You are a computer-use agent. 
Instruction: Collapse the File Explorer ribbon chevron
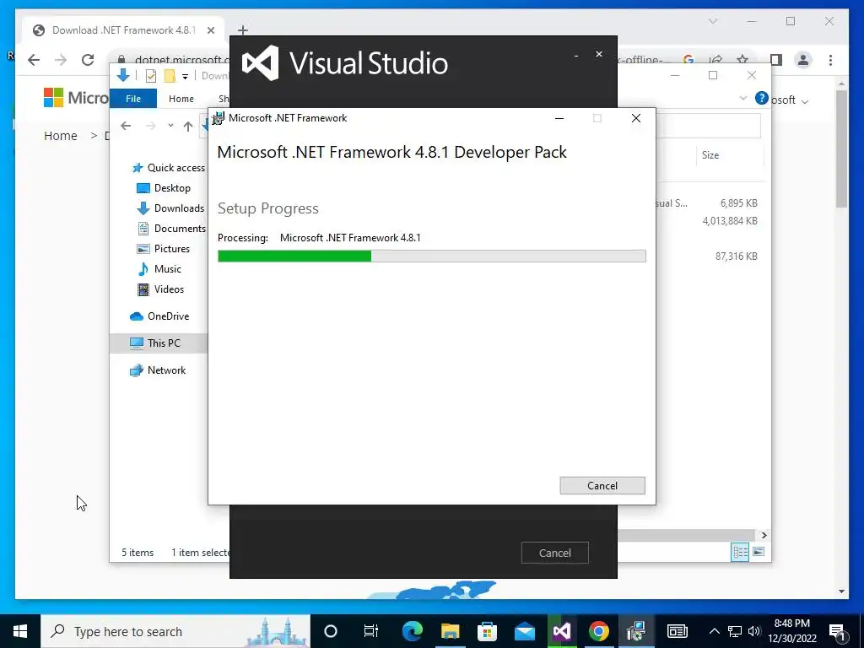click(x=742, y=98)
